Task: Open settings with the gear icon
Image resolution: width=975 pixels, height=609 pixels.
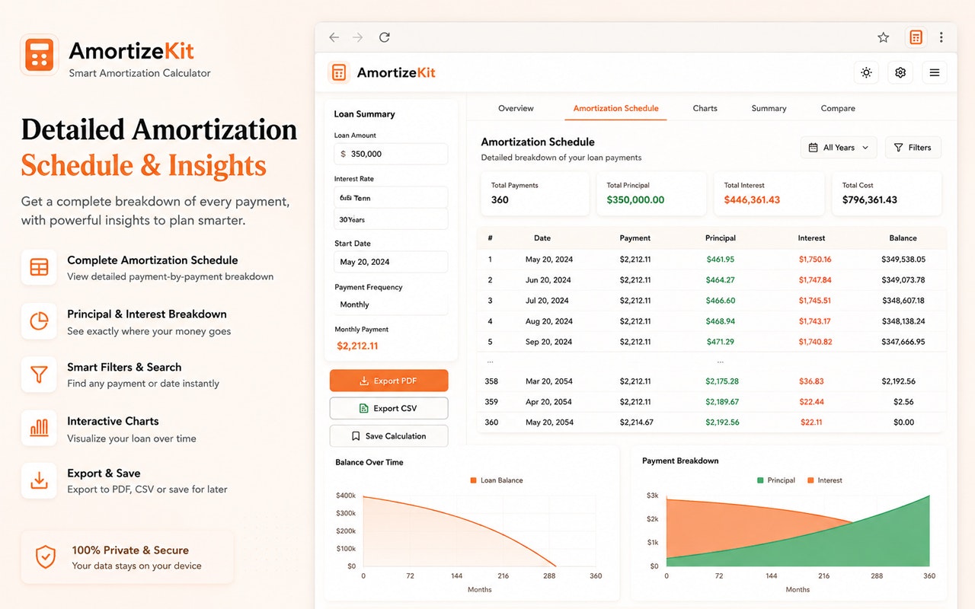Action: (900, 72)
